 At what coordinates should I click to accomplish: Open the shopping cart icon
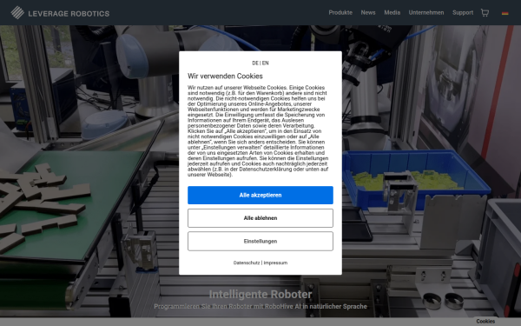tap(485, 13)
